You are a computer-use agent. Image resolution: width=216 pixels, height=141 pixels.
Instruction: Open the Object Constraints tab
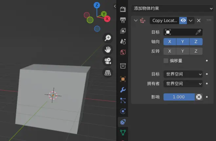[x=123, y=122]
